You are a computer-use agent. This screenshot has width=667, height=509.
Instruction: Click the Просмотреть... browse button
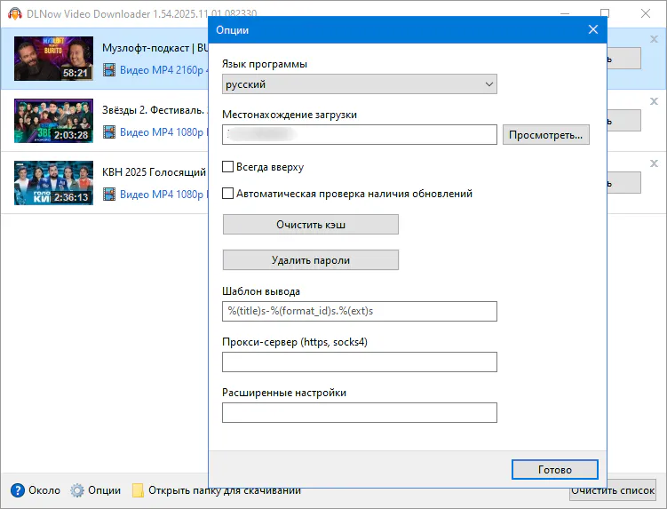[x=545, y=134]
